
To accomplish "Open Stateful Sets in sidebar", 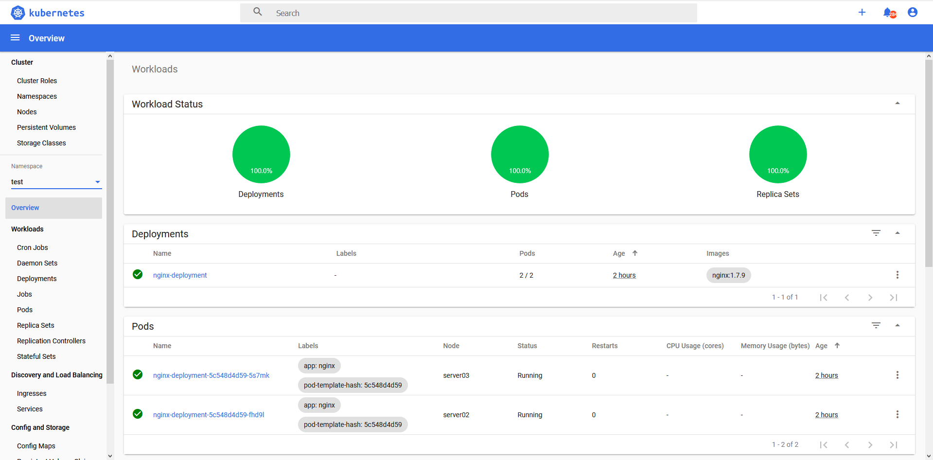I will 36,356.
